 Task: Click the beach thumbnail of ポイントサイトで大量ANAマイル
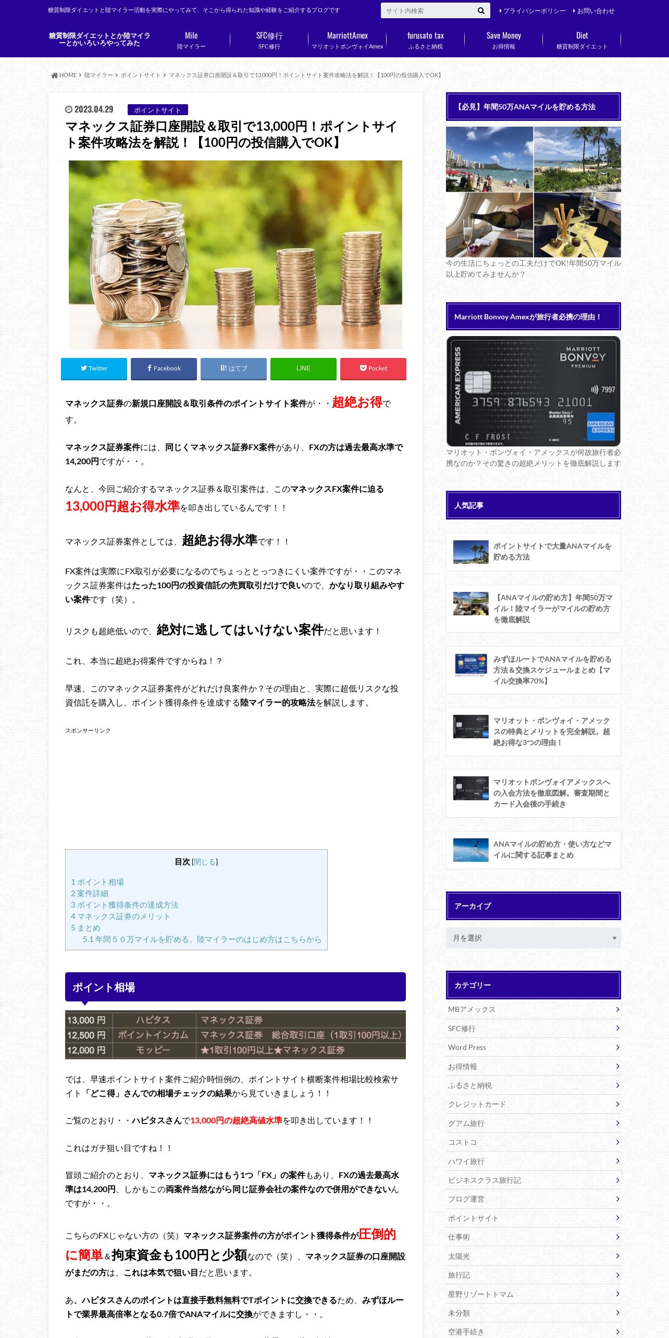tap(471, 552)
